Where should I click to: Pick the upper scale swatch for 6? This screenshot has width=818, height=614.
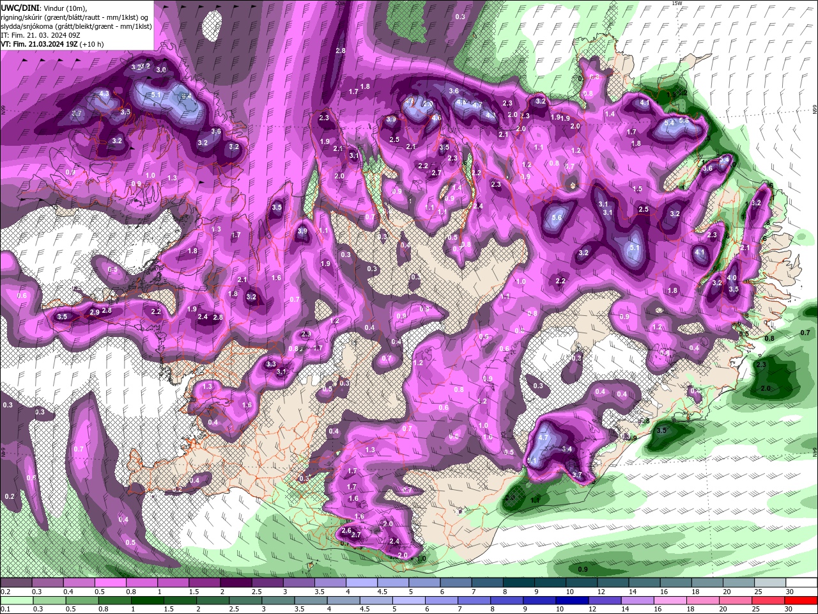pos(454,583)
